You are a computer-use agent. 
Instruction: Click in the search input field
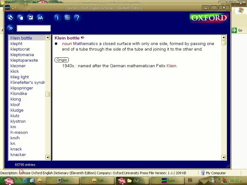tap(34, 28)
